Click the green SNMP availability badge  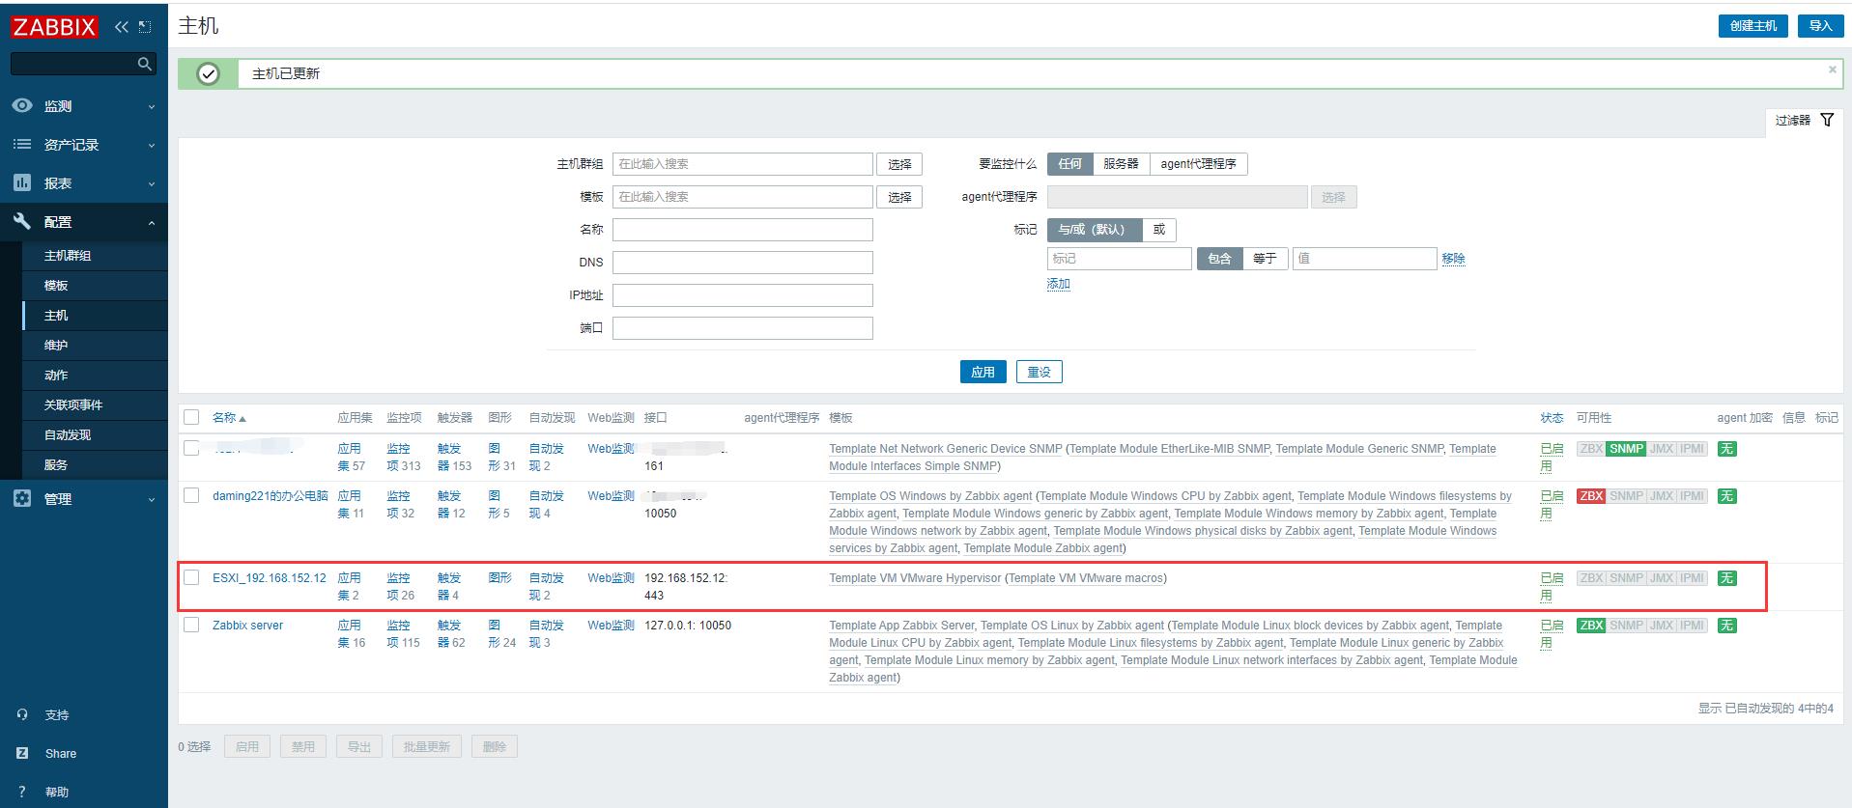coord(1626,449)
